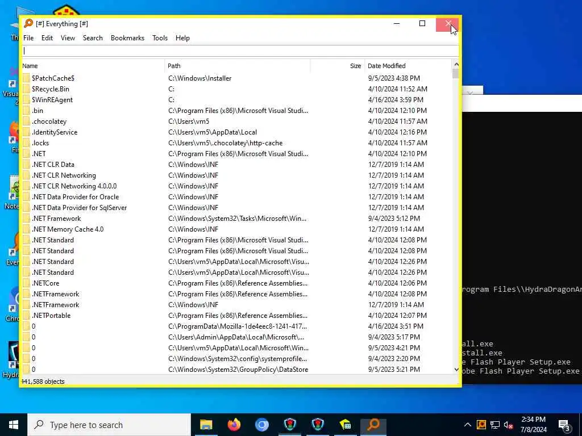Screen dimensions: 582x436
Task: Click the Everything magnifier icon on taskbar
Action: [373, 425]
